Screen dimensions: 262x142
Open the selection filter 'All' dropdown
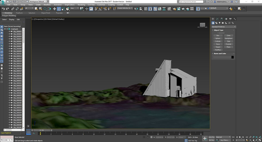tap(29, 8)
